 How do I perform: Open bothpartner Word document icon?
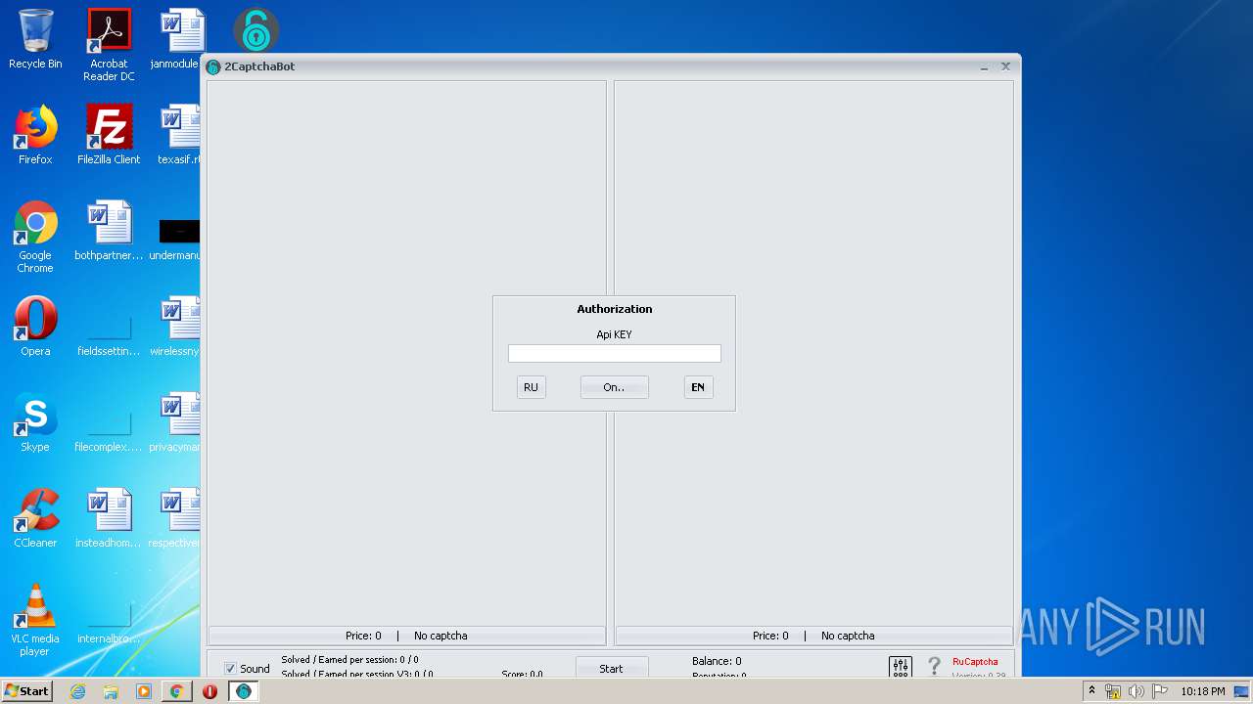[109, 231]
